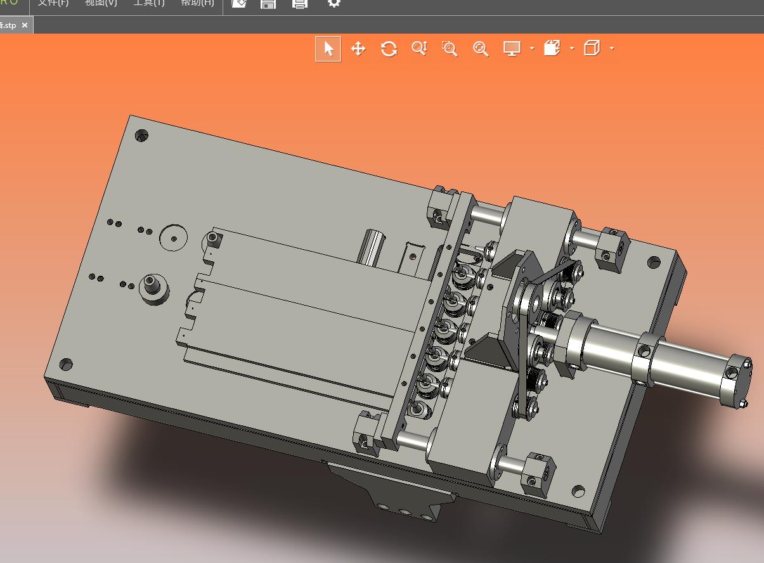The height and width of the screenshot is (563, 764).
Task: Click the Save floppy disk icon
Action: click(268, 3)
